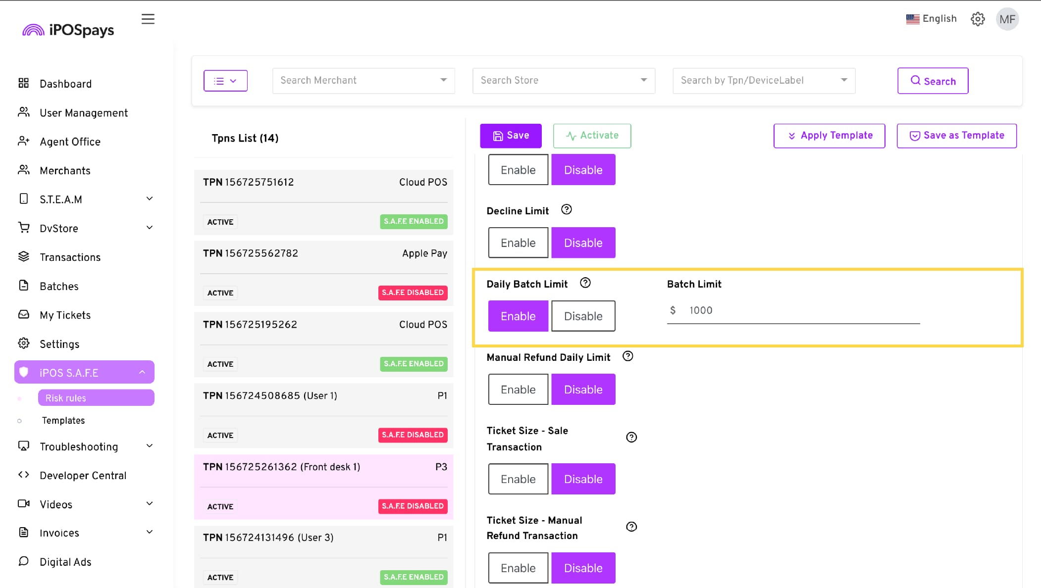The image size is (1041, 588).
Task: Open the Search Store dropdown
Action: (564, 80)
